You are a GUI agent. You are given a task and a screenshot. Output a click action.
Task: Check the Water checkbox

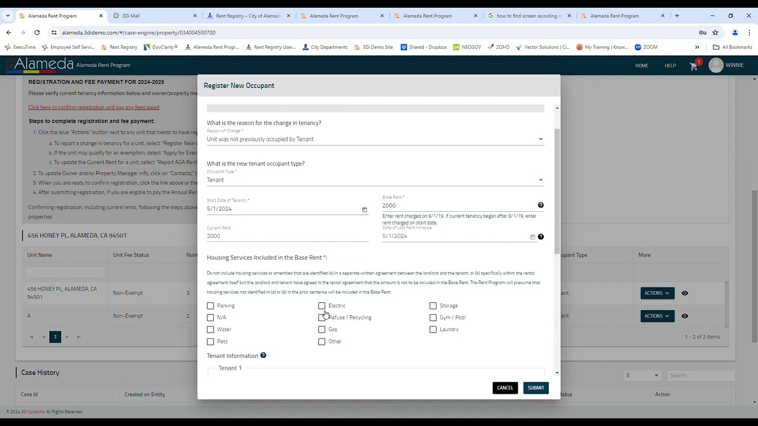click(210, 330)
